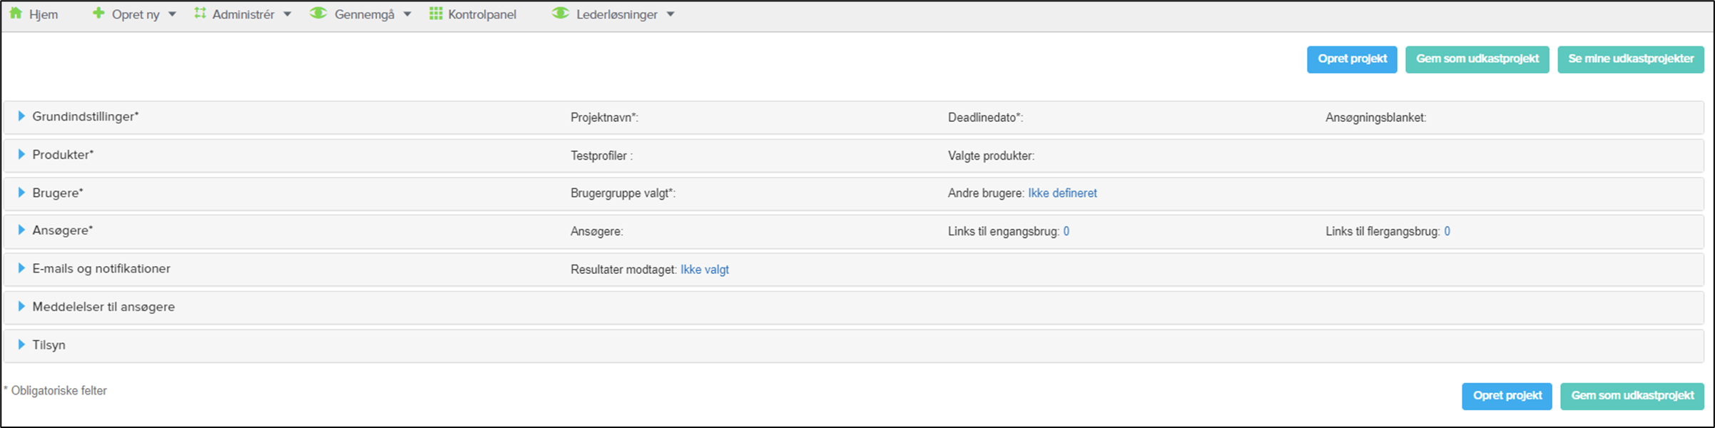Click the eye icon next to Lederløsninger
Viewport: 1715px width, 428px height.
pyautogui.click(x=561, y=14)
